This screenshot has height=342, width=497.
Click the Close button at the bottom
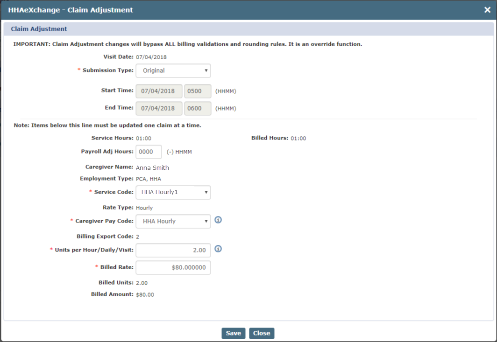[262, 333]
